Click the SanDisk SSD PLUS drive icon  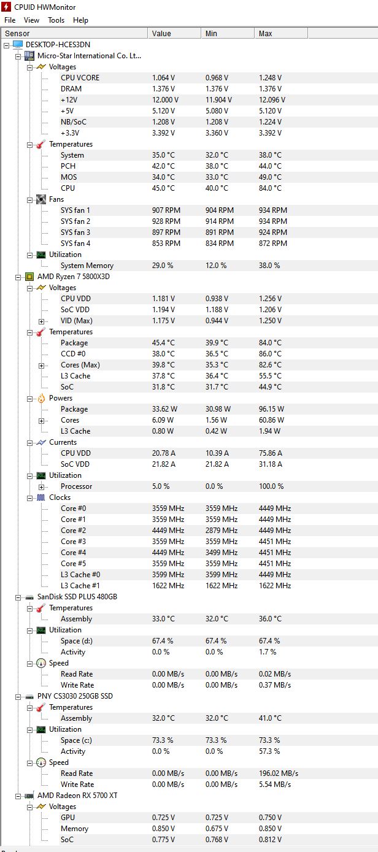[29, 597]
